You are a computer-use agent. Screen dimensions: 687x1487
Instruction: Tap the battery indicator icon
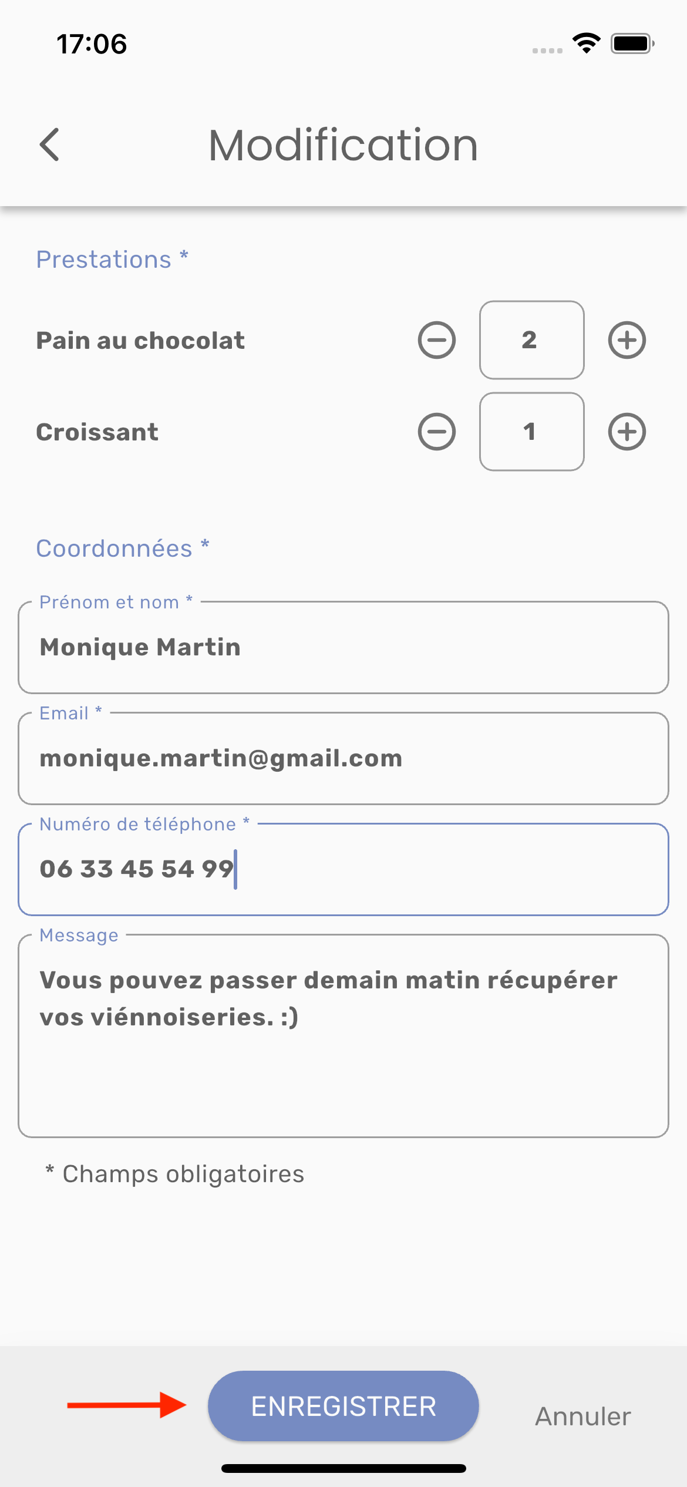[x=632, y=43]
